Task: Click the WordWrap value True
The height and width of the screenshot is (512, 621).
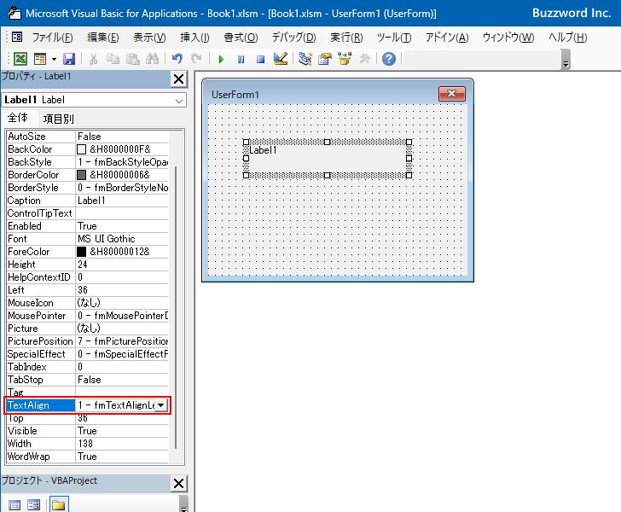Action: click(122, 457)
